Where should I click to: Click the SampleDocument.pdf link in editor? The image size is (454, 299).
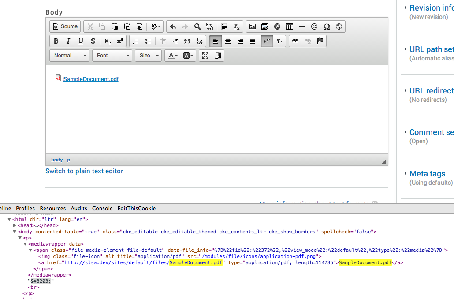(x=91, y=79)
